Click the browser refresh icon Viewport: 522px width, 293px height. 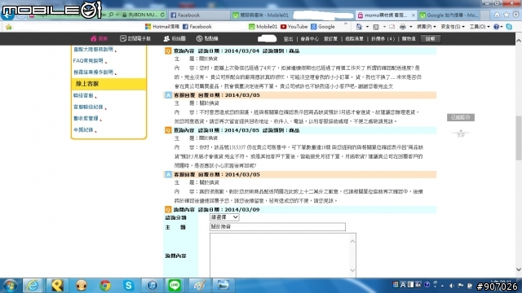point(162,15)
